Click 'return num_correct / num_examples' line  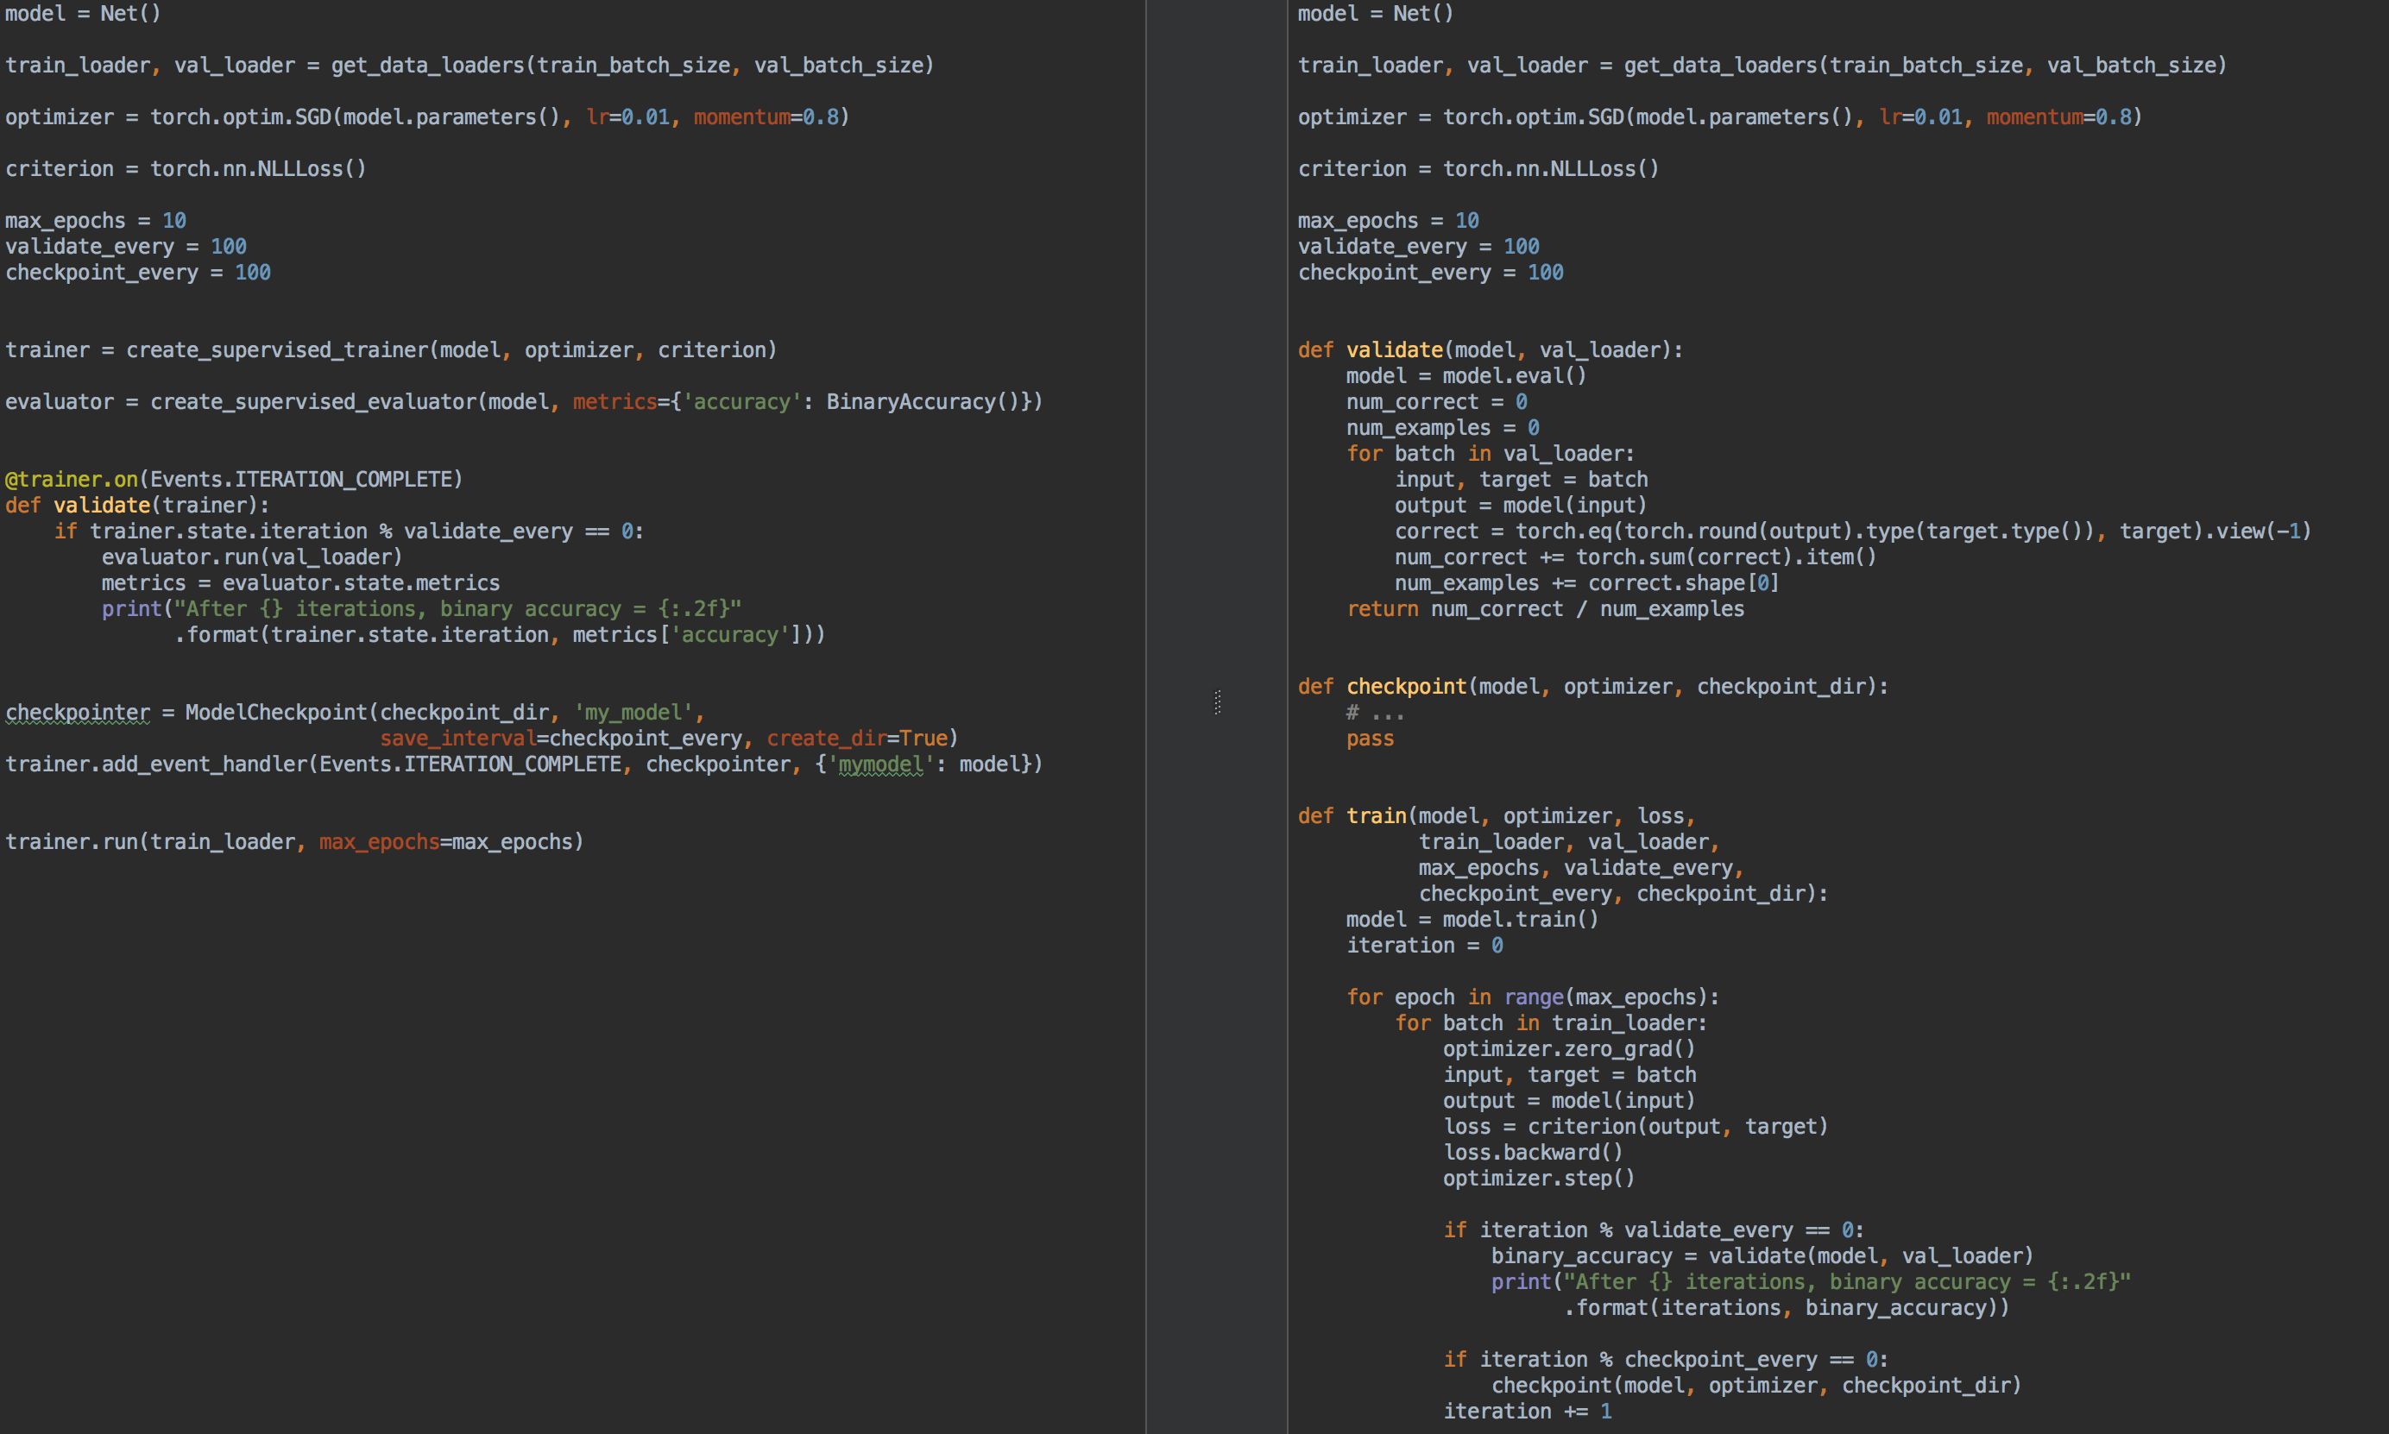[1544, 609]
